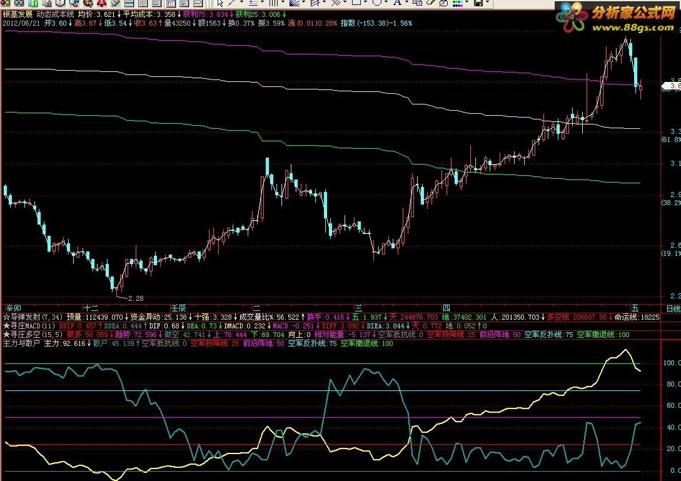Viewport: 681px width, 481px height.
Task: Click the 辛卯 time axis marker
Action: pyautogui.click(x=14, y=308)
